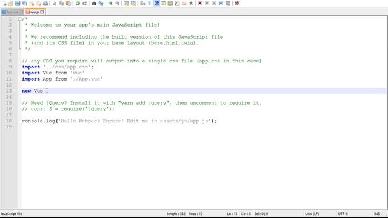Screen dimensions: 388x218
Task: Save the currently recorded macro
Action: [x=228, y=3]
